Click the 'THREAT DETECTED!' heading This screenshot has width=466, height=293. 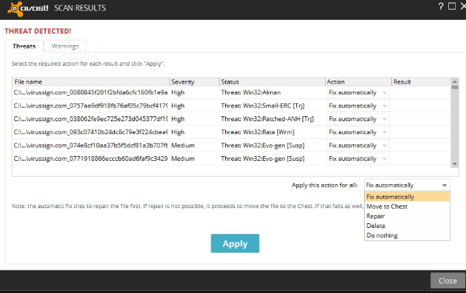click(38, 31)
